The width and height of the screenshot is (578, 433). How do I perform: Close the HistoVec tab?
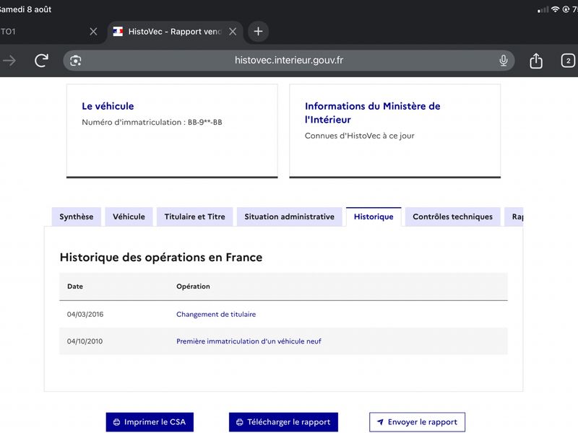point(233,32)
